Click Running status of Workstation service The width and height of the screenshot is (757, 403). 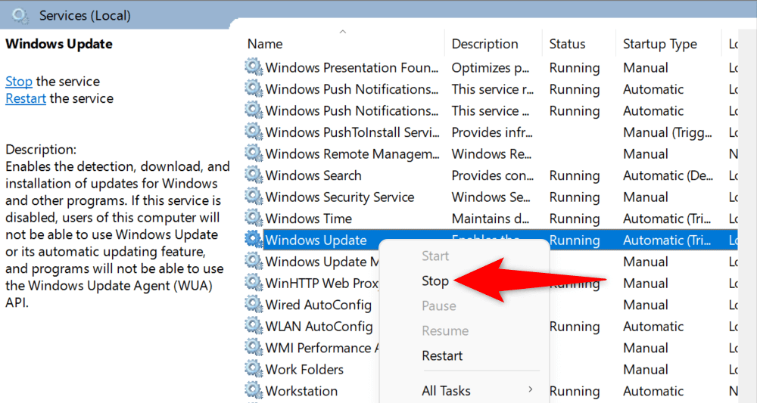[574, 391]
